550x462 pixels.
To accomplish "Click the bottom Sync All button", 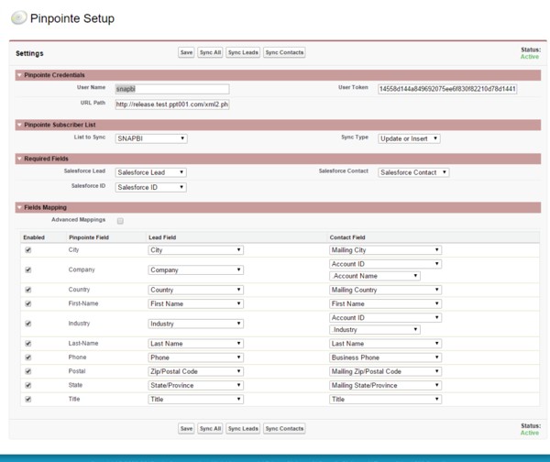I will [210, 428].
